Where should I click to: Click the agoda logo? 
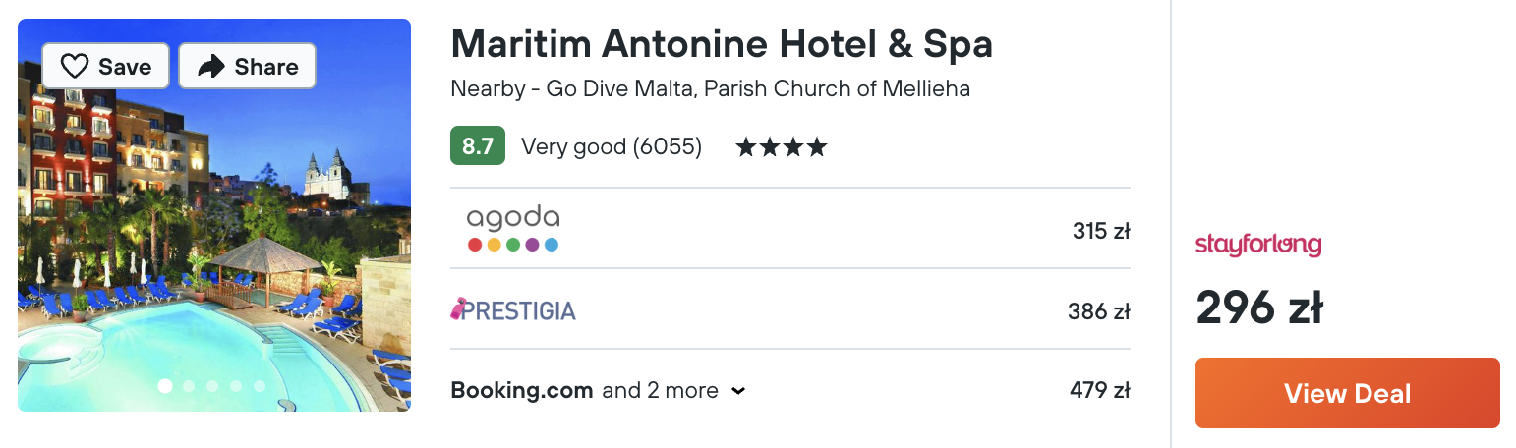click(513, 229)
